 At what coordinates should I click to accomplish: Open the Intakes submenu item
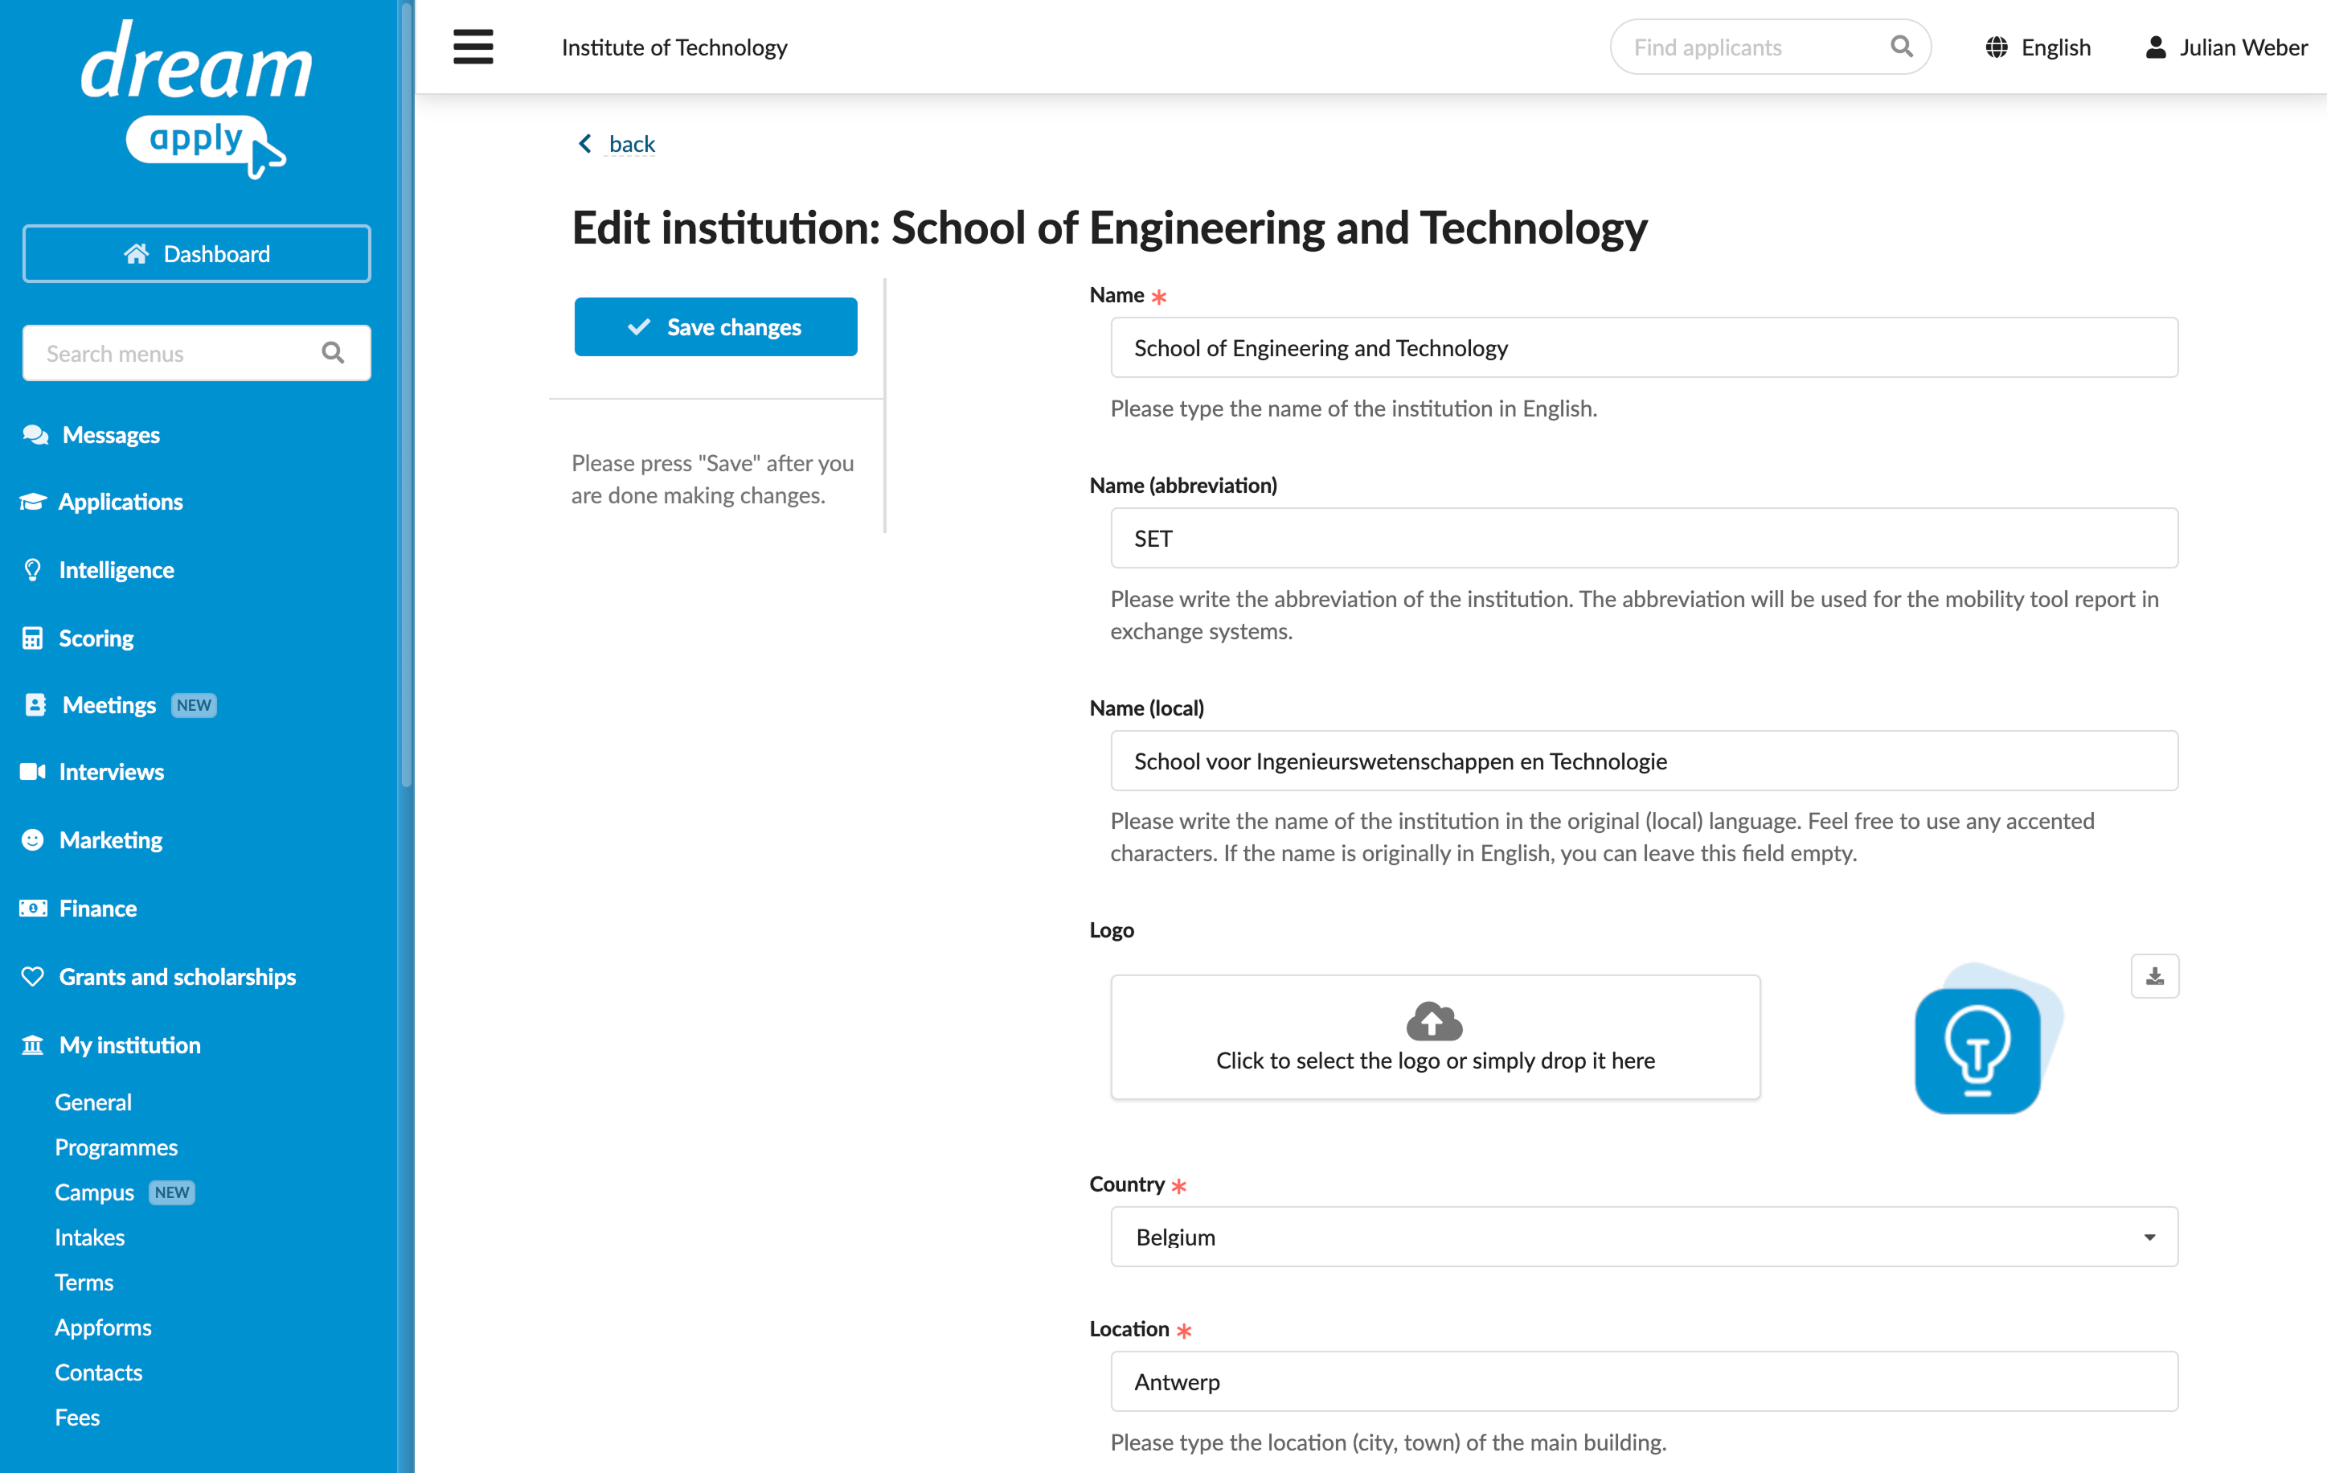tap(89, 1237)
